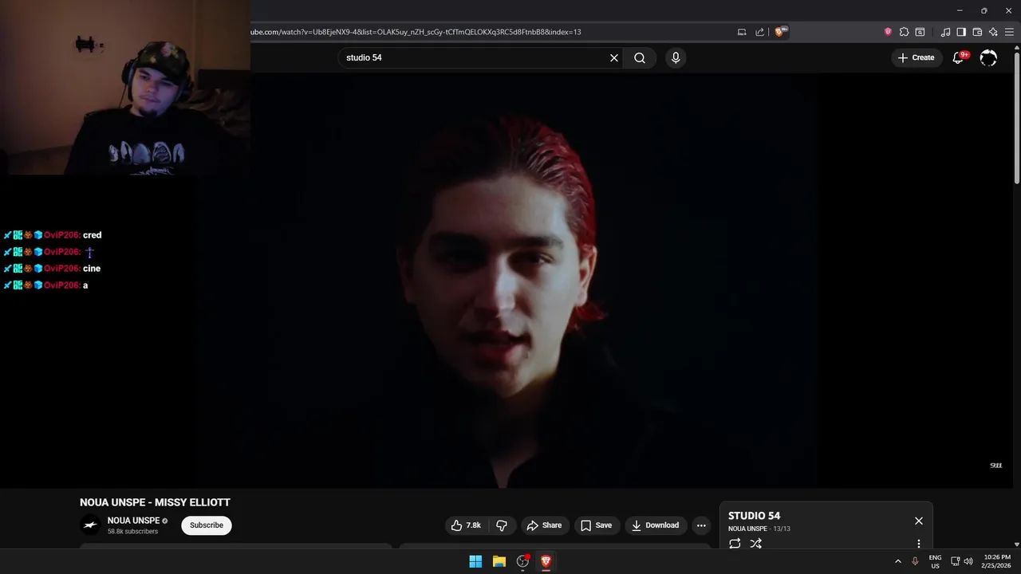Click the tab search toolbar icon
1021x574 pixels.
click(x=920, y=32)
